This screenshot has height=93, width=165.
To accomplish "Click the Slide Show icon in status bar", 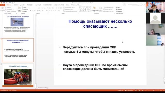I will (x=146, y=90).
